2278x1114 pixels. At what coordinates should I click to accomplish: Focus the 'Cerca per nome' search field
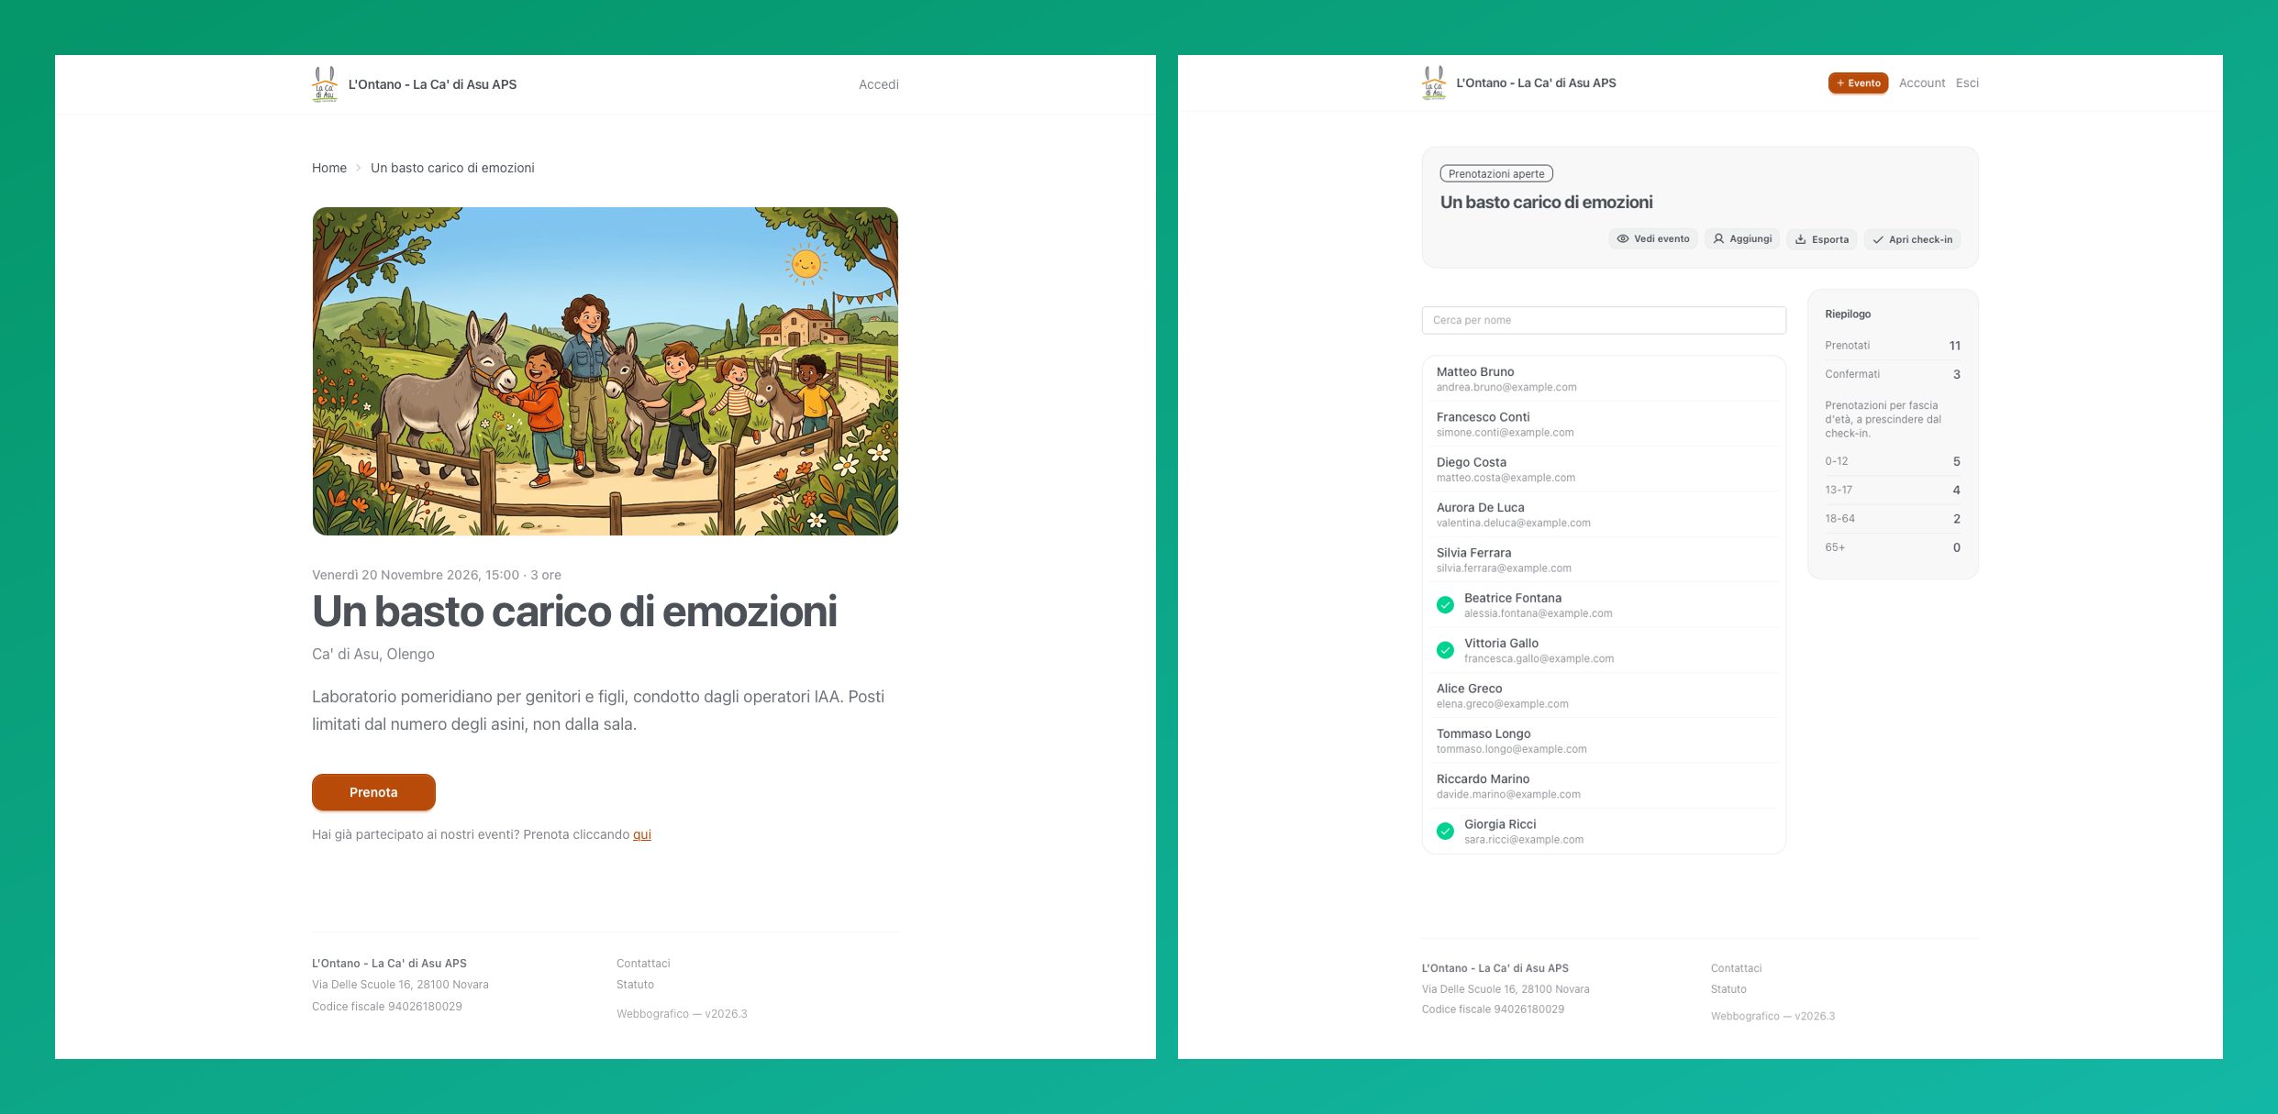[x=1604, y=320]
